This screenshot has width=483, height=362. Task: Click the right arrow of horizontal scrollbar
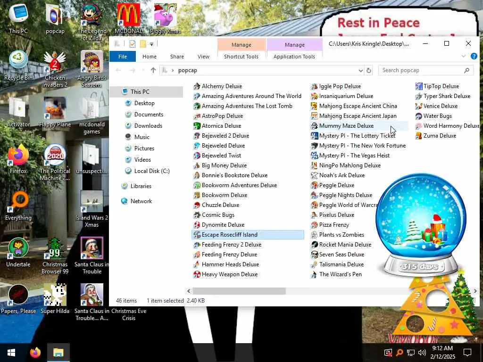click(x=475, y=291)
